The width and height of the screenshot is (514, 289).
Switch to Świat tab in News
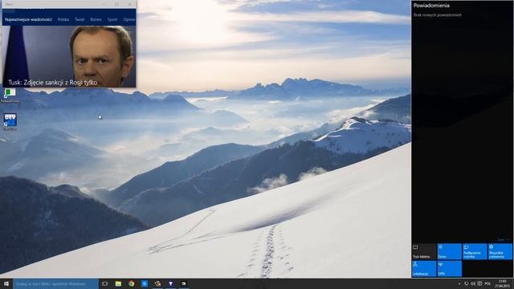(80, 19)
